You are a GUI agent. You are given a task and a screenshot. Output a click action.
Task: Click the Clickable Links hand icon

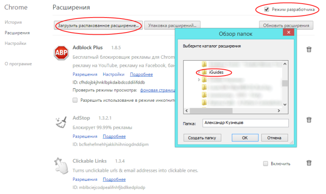61,166
